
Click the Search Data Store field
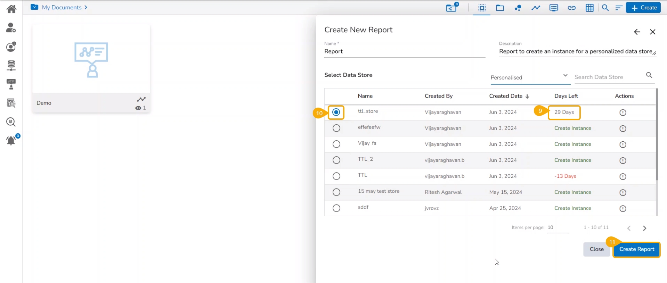click(609, 77)
